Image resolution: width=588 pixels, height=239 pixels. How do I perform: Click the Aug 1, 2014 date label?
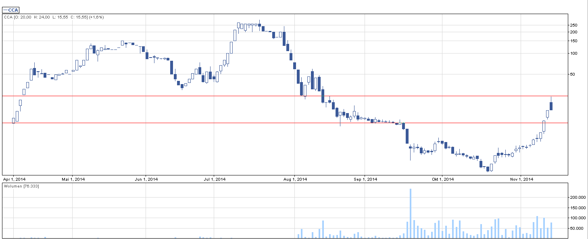coord(295,179)
